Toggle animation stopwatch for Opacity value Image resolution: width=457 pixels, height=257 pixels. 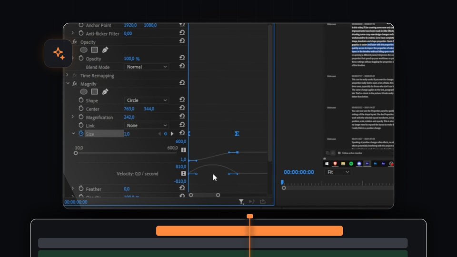pyautogui.click(x=81, y=58)
